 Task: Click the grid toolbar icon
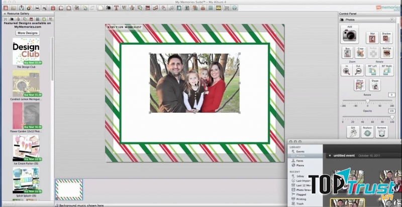pos(211,8)
